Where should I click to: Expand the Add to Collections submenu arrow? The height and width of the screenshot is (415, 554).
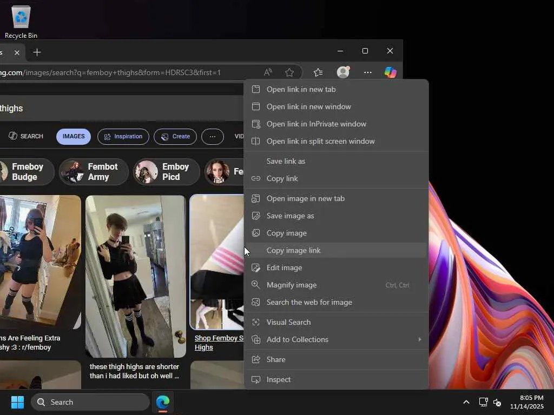[420, 339]
